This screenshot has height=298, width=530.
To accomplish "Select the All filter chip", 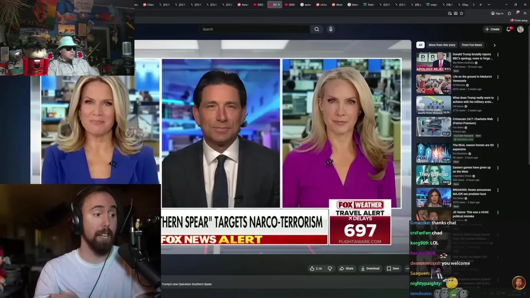I will [420, 45].
